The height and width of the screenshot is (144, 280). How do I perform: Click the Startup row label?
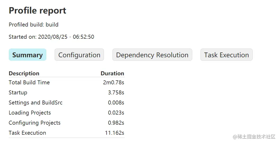pos(18,93)
